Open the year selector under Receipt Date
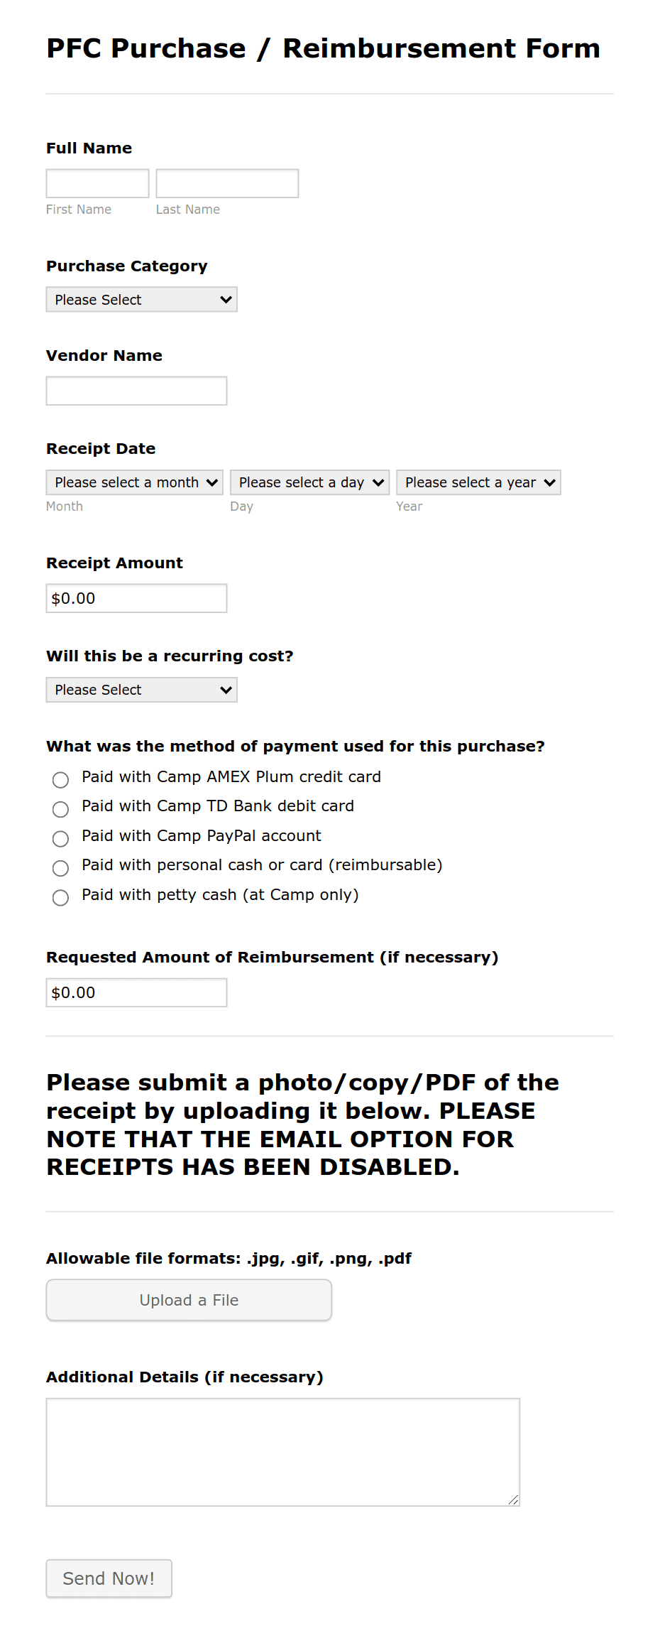 [x=478, y=482]
